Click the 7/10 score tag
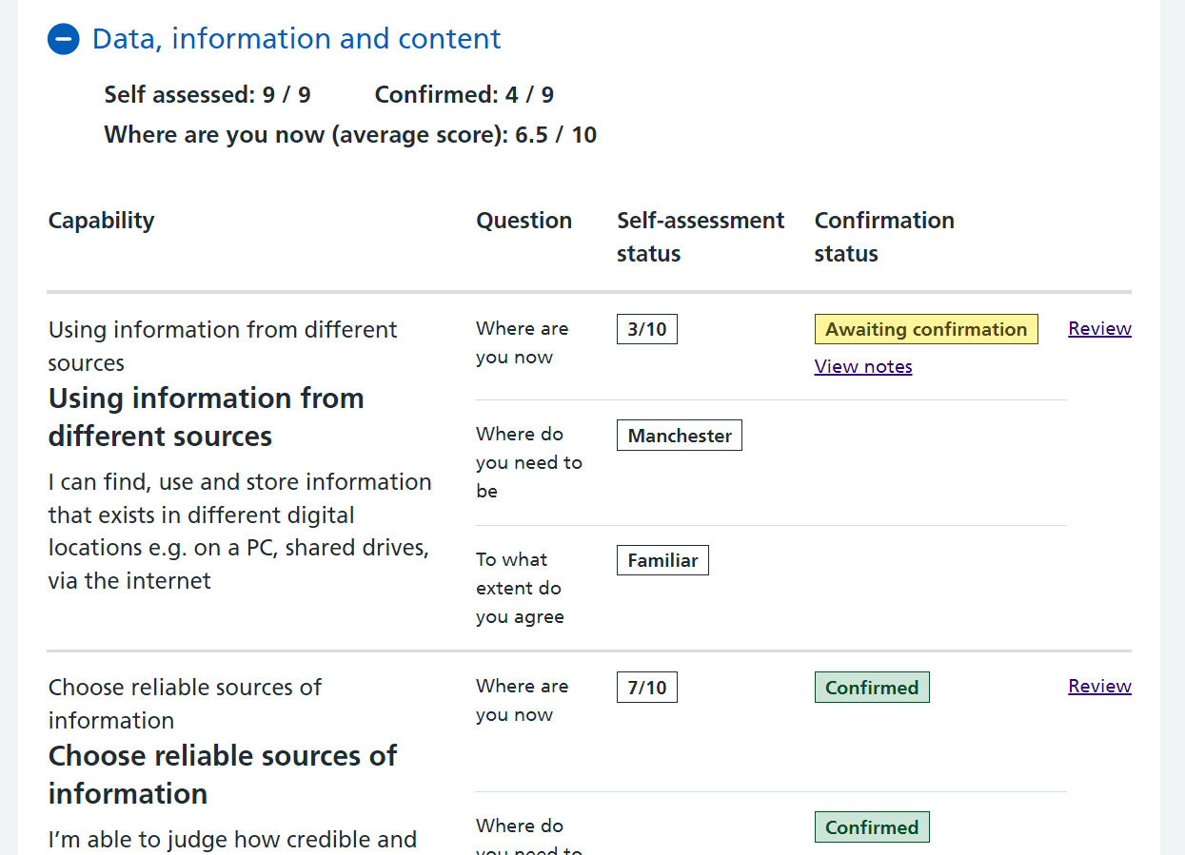1185x855 pixels. click(x=647, y=688)
